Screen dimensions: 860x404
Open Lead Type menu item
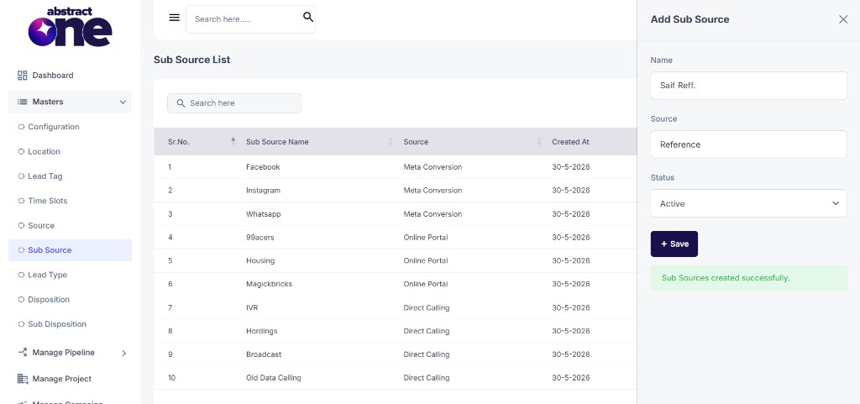[x=47, y=275]
